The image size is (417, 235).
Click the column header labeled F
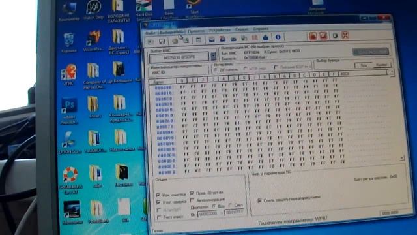click(x=334, y=74)
